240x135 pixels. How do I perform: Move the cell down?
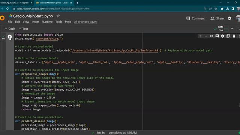206,36
